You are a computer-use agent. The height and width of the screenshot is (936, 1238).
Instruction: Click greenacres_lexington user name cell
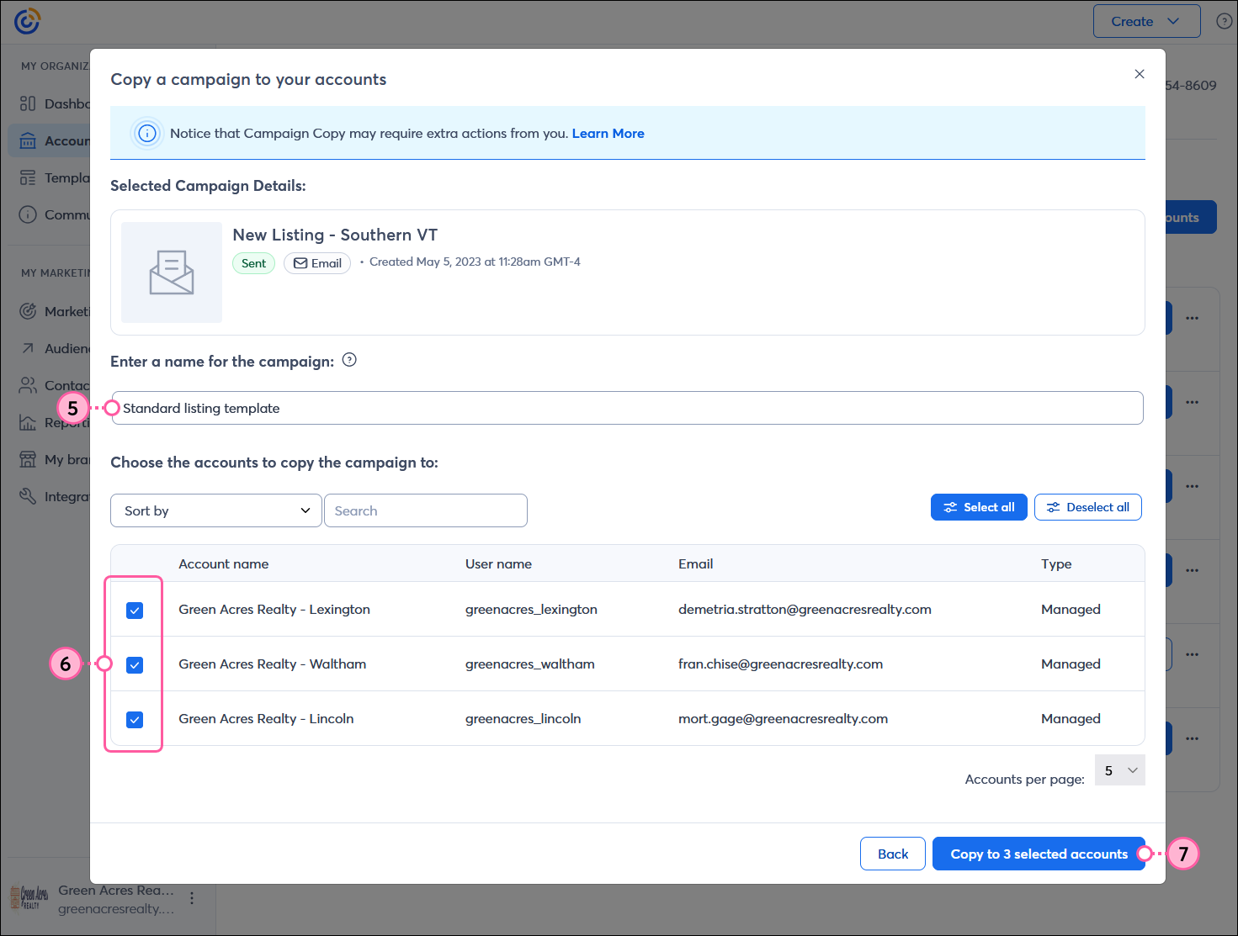pos(531,609)
